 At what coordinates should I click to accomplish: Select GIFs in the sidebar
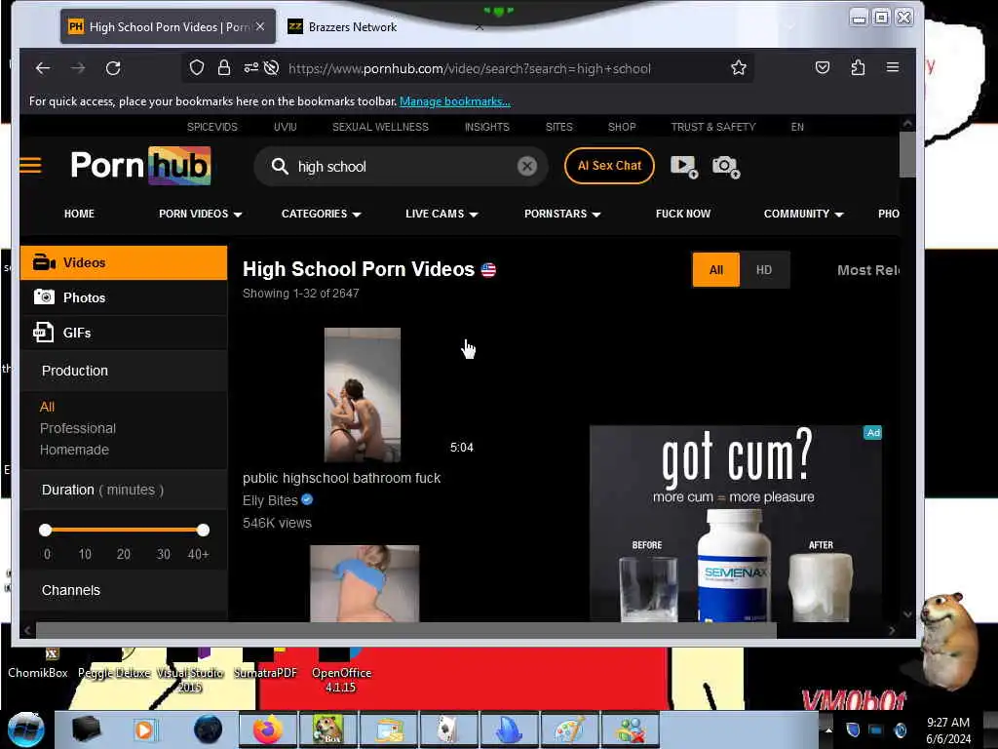point(124,333)
